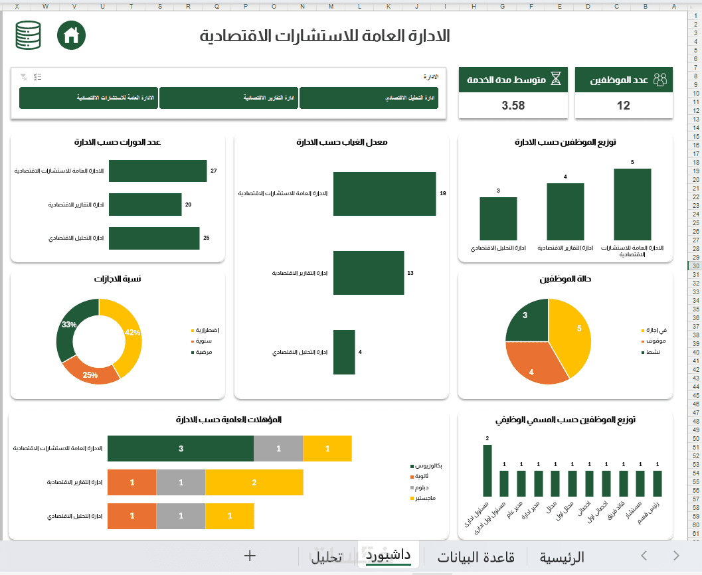Switch to the تحليل sheet tab
Image resolution: width=702 pixels, height=575 pixels.
pyautogui.click(x=326, y=557)
